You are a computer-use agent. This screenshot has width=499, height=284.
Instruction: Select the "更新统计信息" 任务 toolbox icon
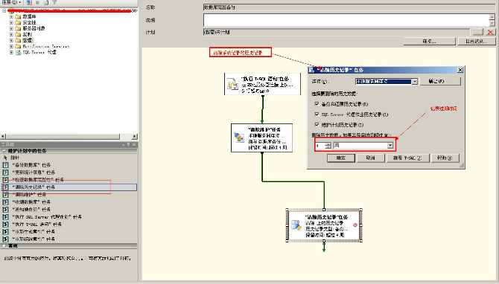tap(5, 172)
